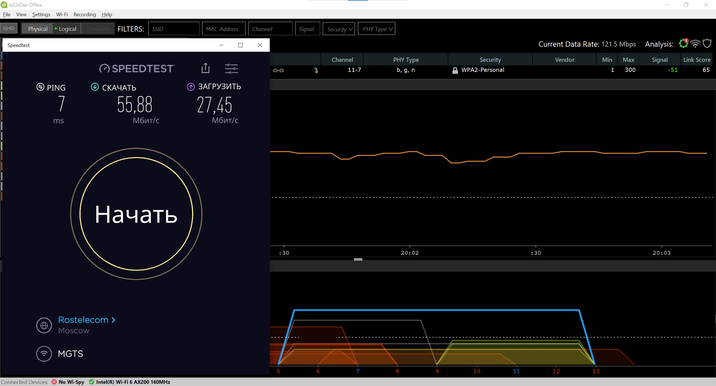This screenshot has height=386, width=716.
Task: Click the 121.5 Mbps data rate value
Action: point(619,44)
